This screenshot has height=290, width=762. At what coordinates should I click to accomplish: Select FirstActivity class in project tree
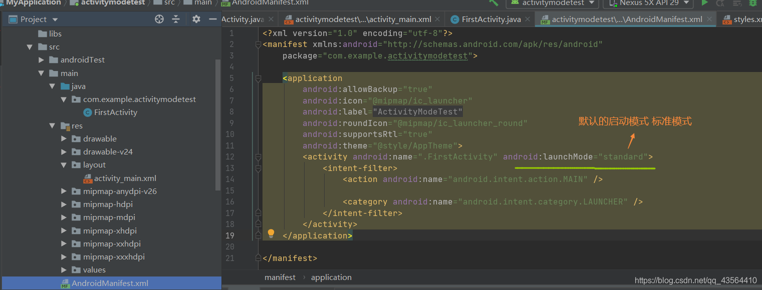(116, 112)
